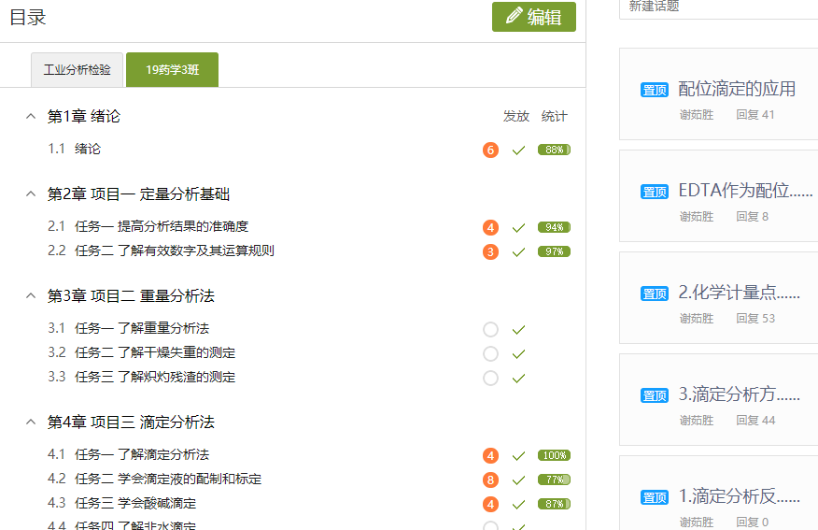The image size is (818, 530).
Task: Collapse 第1章 绪论 chapter
Action: click(x=31, y=117)
